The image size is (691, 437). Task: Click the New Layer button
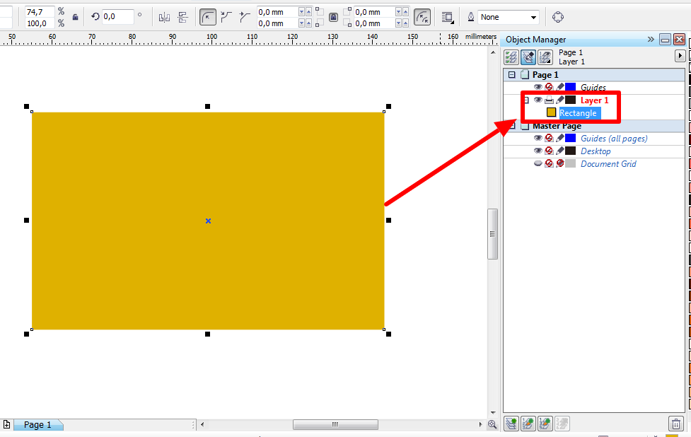pyautogui.click(x=511, y=424)
